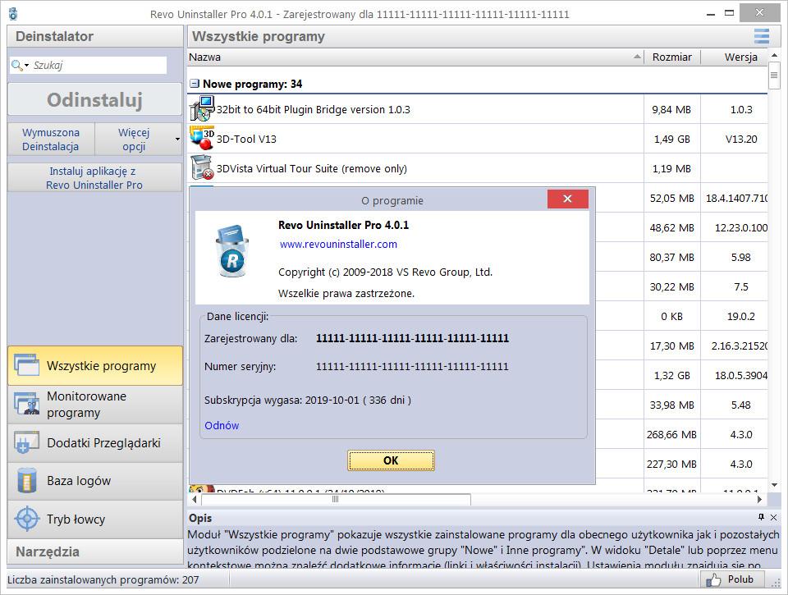Sort by the Rozmiar column
788x595 pixels.
(672, 57)
